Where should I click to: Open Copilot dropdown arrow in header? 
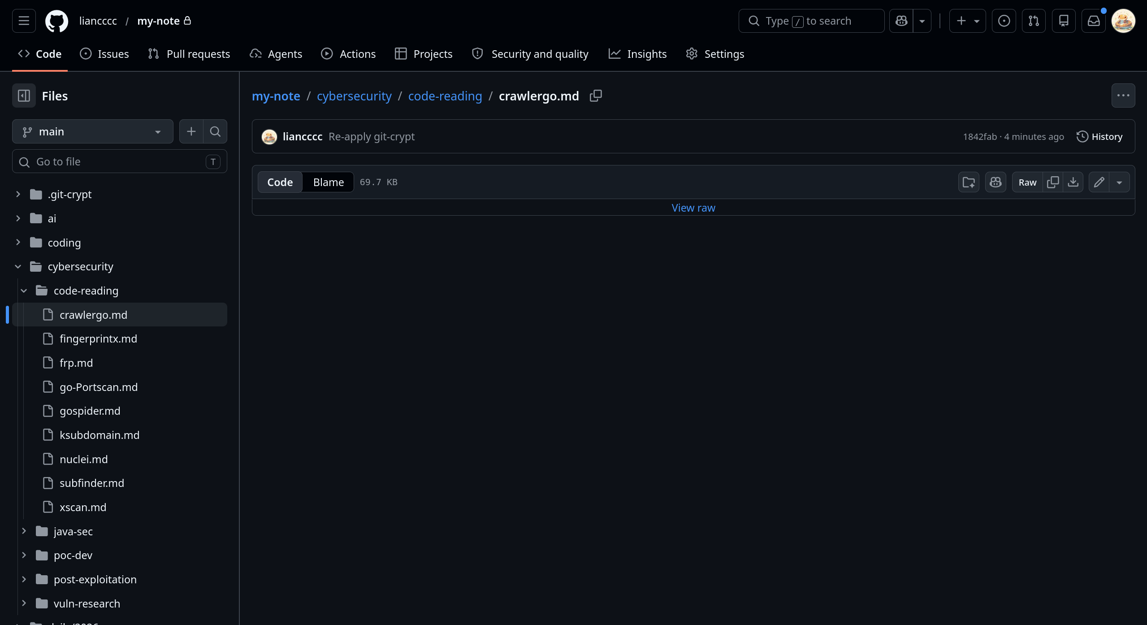922,21
